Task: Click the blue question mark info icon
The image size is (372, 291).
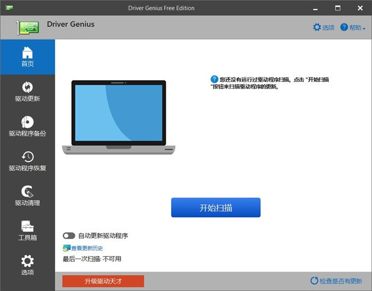Action: click(x=214, y=79)
